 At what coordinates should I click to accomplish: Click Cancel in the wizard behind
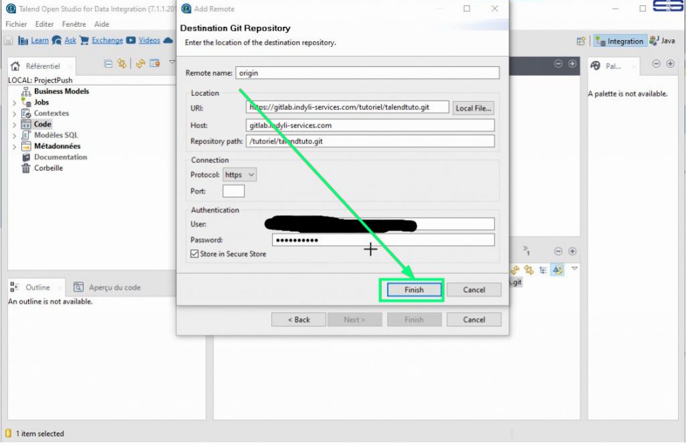point(474,320)
